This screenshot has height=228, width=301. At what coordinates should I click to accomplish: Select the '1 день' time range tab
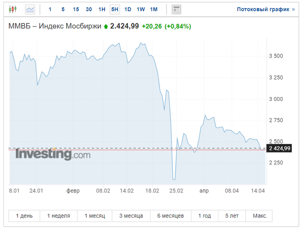(24, 216)
